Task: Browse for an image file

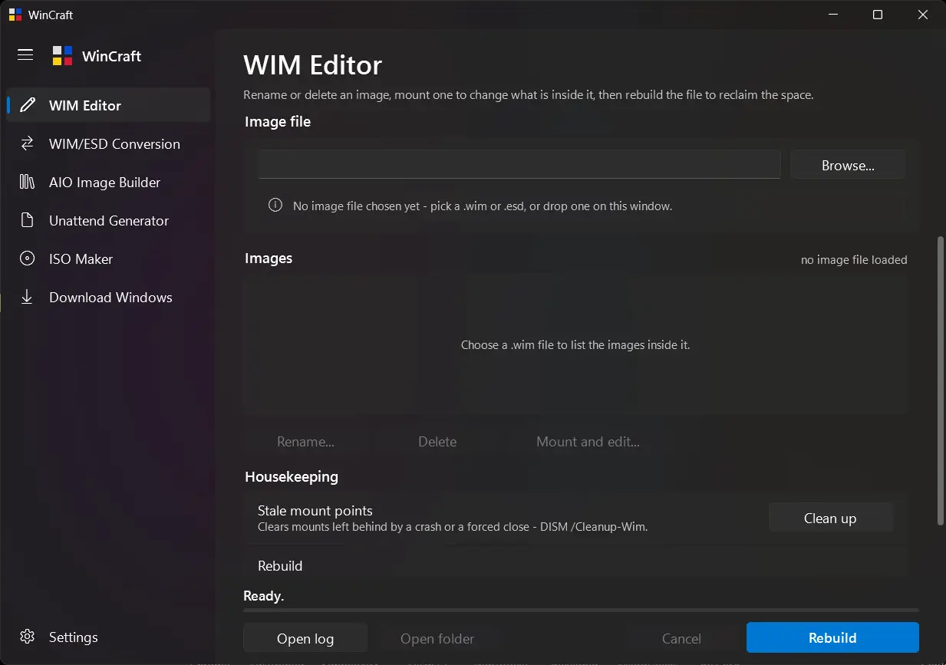Action: point(848,165)
